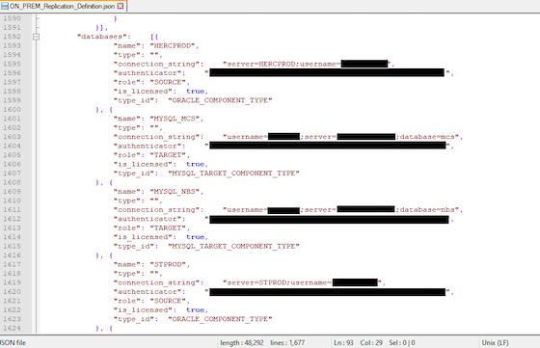Click the Col : 29 status entry
This screenshot has width=540, height=348.
coord(371,343)
